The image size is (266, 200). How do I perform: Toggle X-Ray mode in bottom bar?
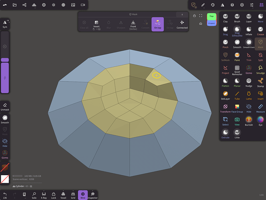tap(44, 195)
